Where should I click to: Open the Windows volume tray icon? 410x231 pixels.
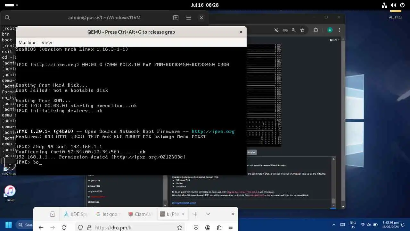(x=369, y=225)
